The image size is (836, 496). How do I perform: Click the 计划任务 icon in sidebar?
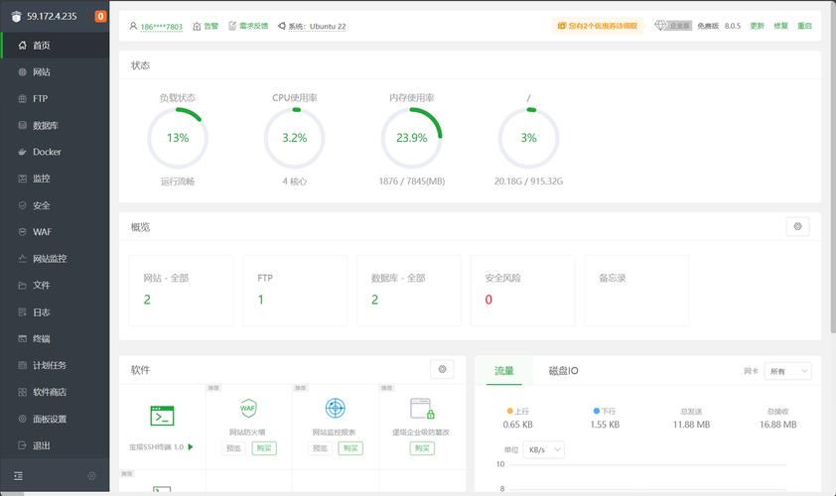click(x=23, y=365)
